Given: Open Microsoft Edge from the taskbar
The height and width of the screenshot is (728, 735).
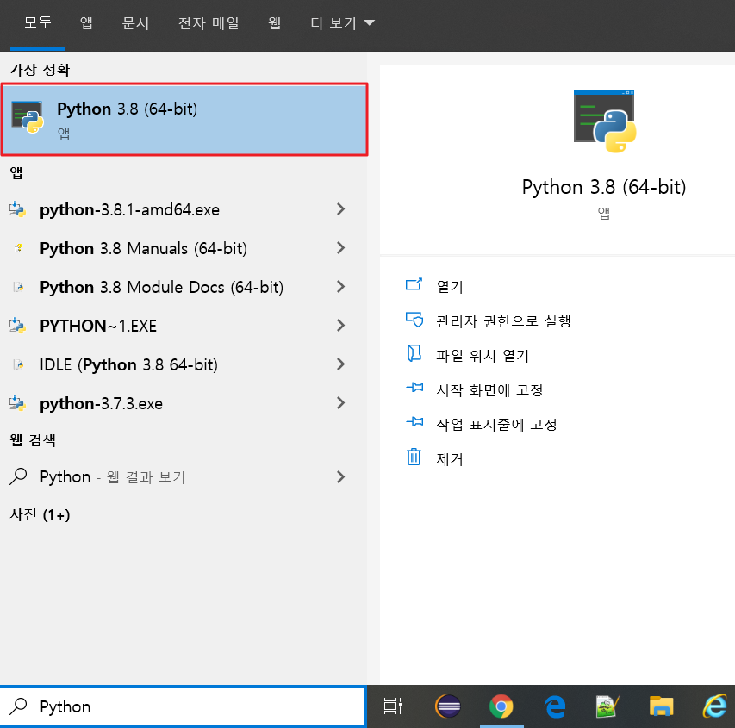Looking at the screenshot, I should tap(555, 706).
